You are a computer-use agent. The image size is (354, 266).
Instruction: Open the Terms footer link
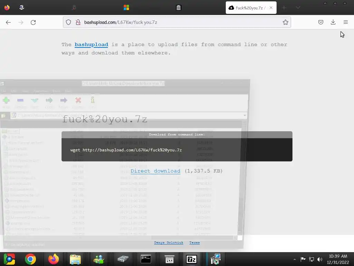pos(194,242)
